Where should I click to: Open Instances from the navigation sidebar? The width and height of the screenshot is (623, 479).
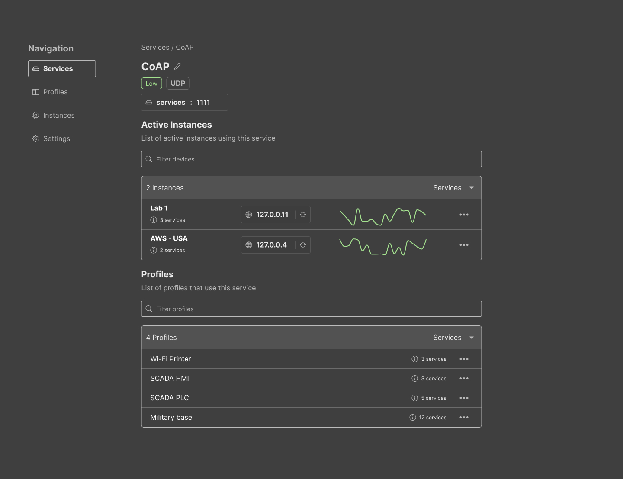(58, 115)
